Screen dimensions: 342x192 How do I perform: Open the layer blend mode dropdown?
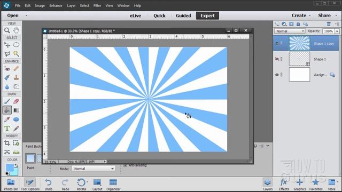pos(290,31)
